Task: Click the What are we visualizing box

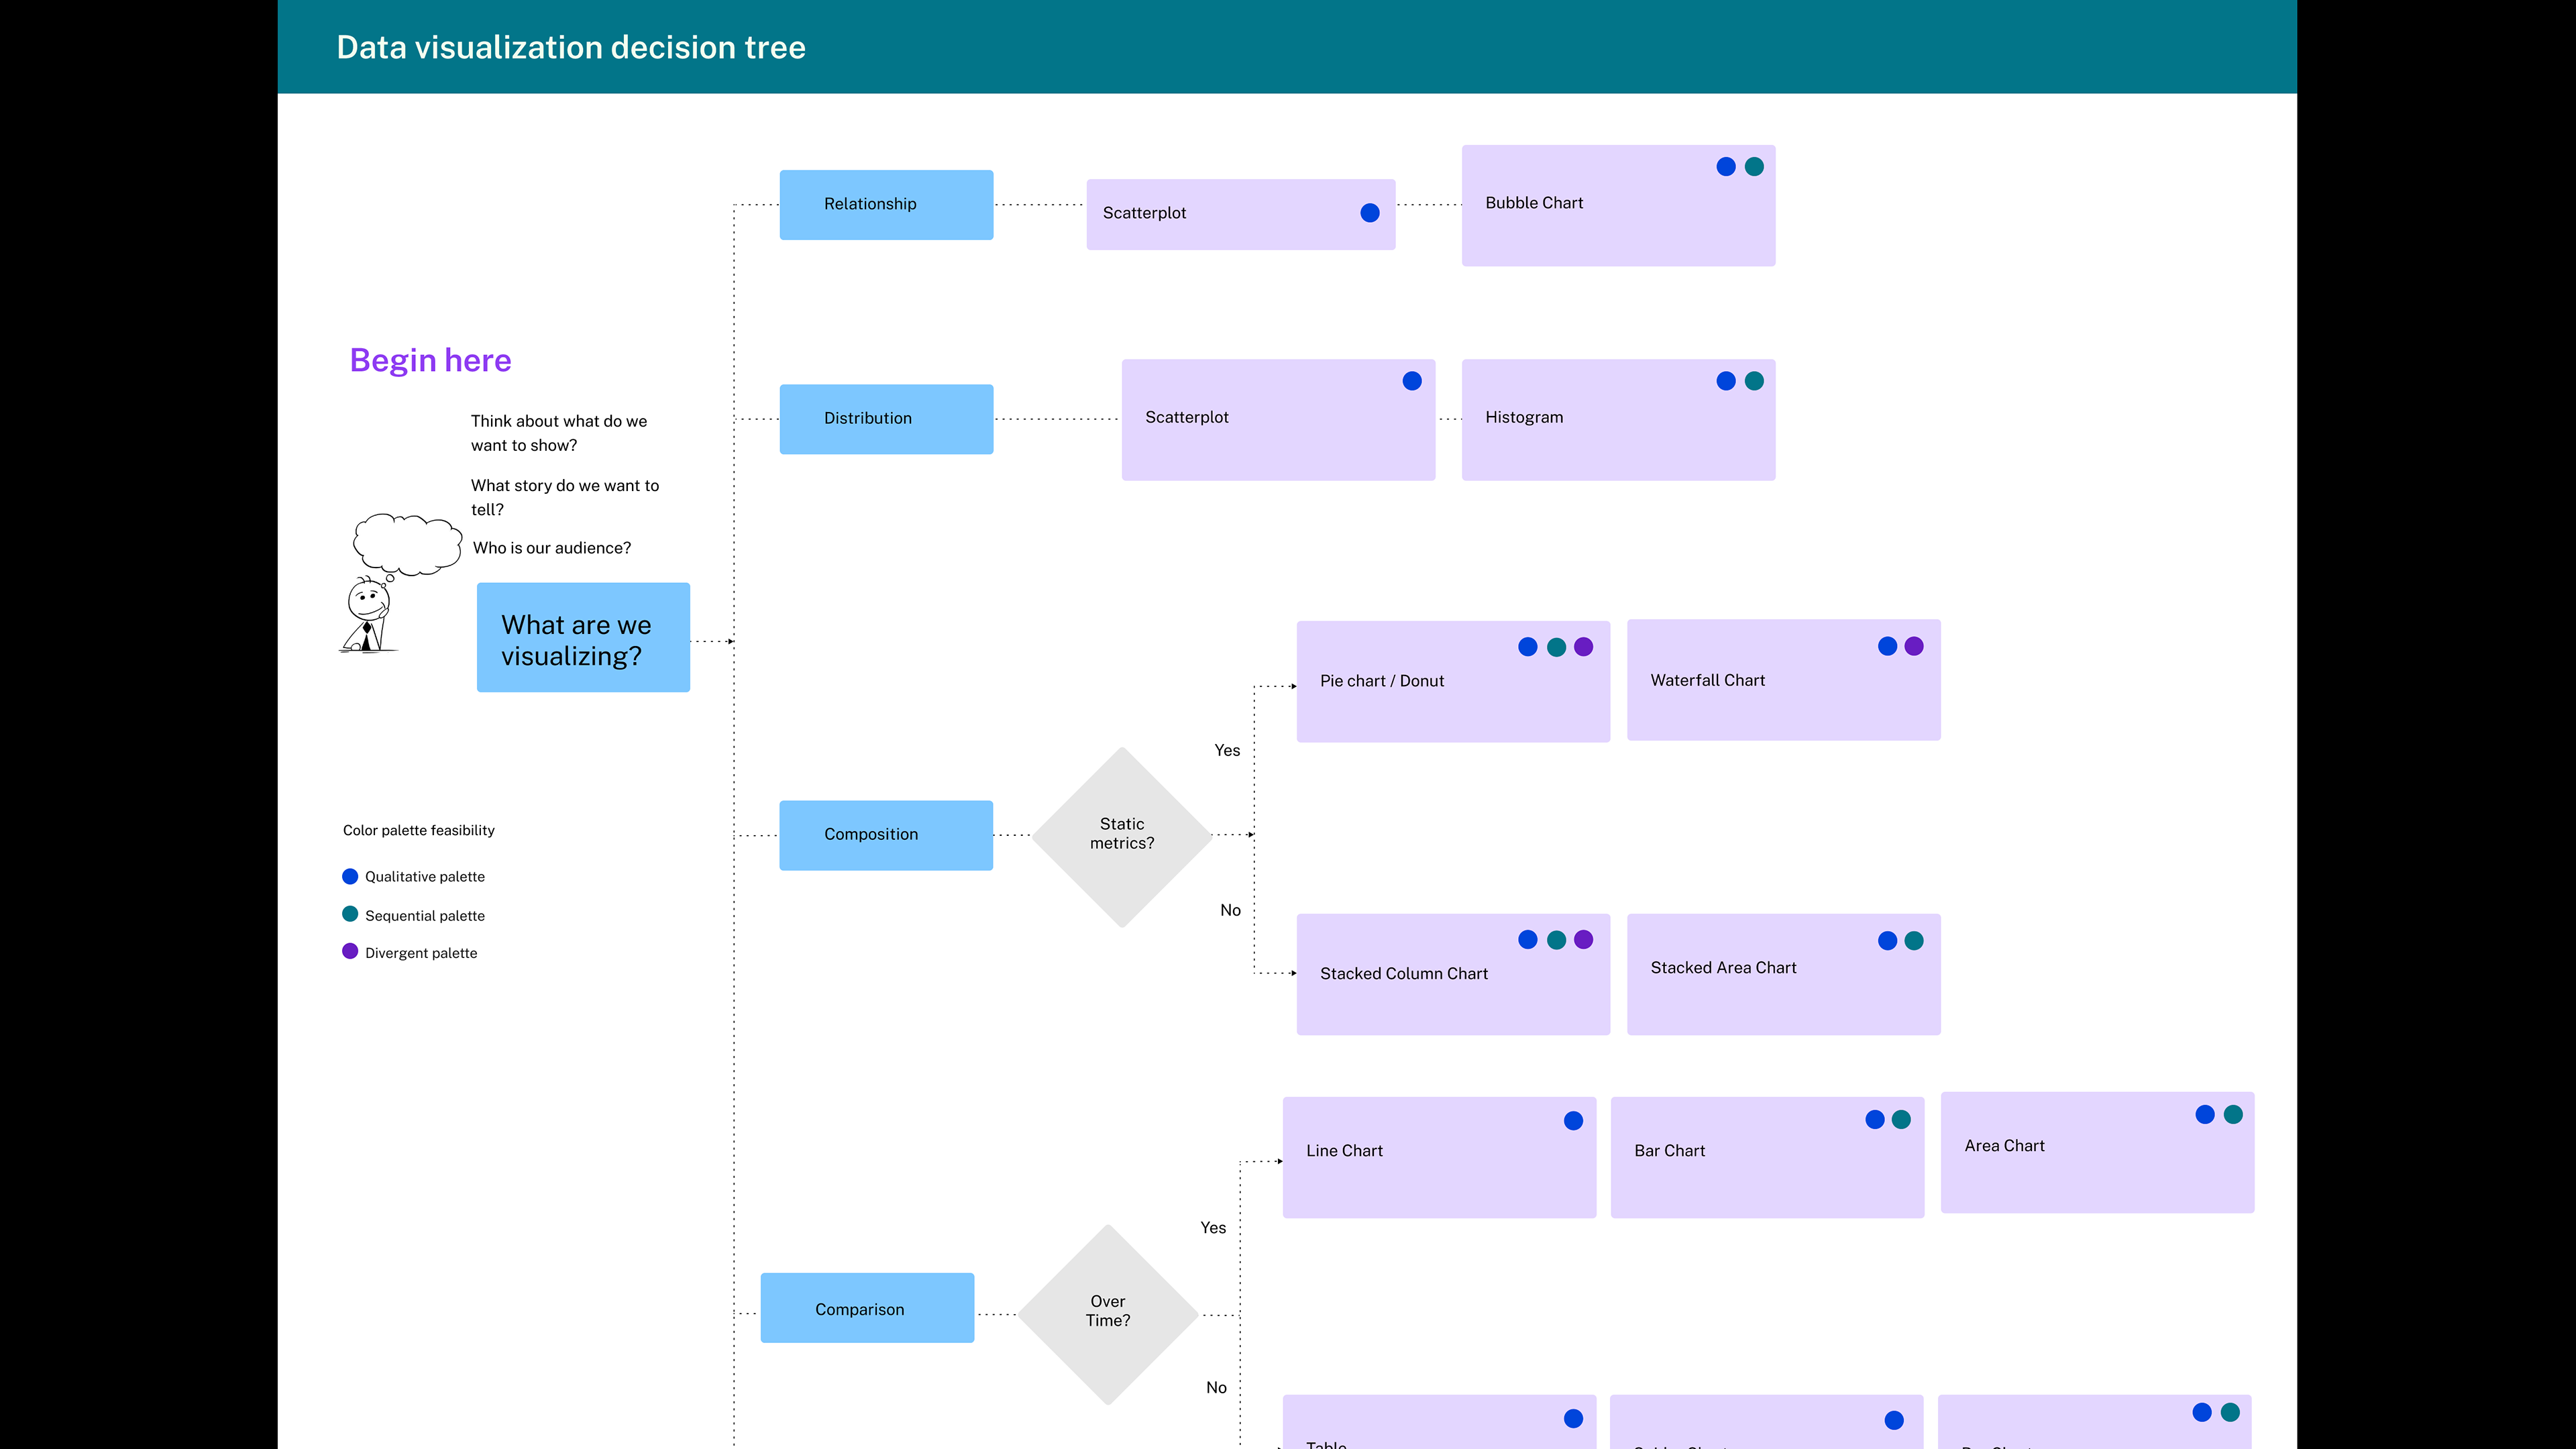Action: pos(583,638)
